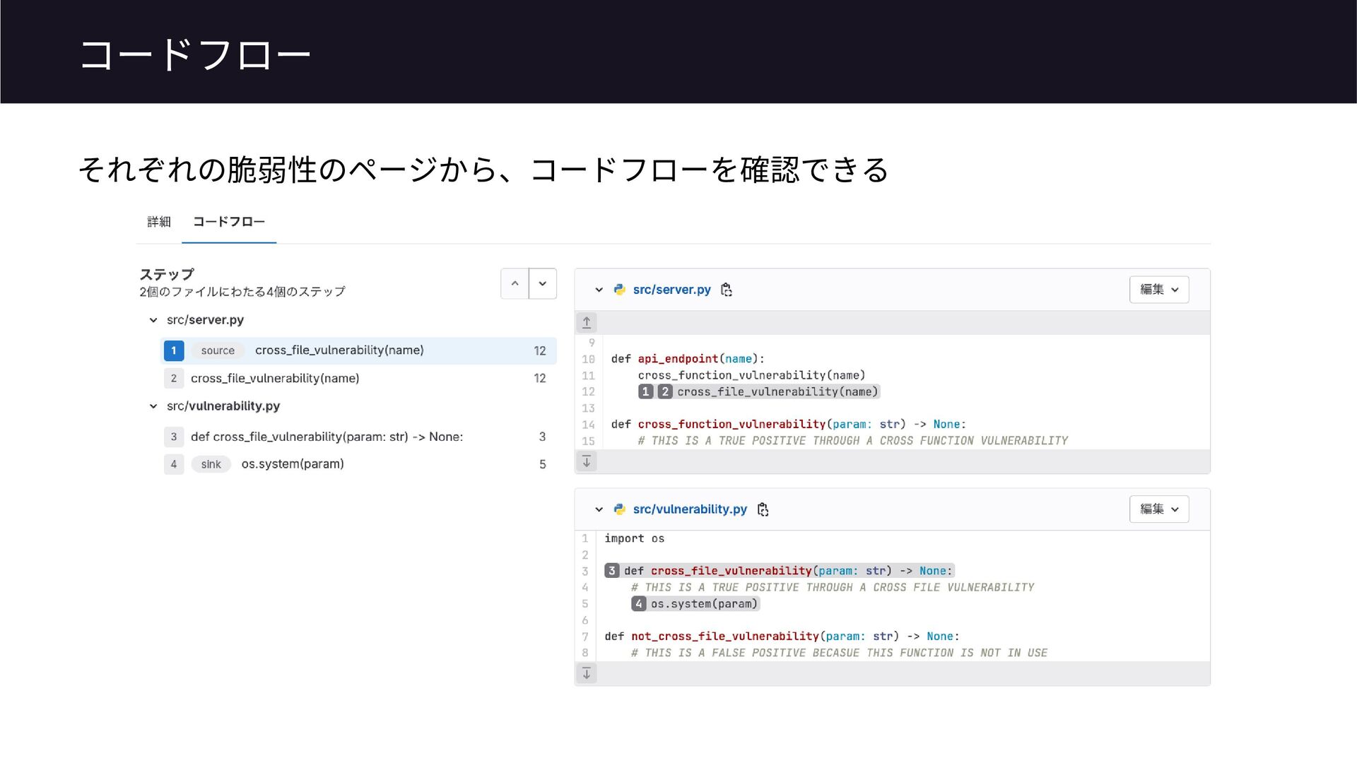1357x763 pixels.
Task: Collapse the src/server.py code panel
Action: (x=599, y=290)
